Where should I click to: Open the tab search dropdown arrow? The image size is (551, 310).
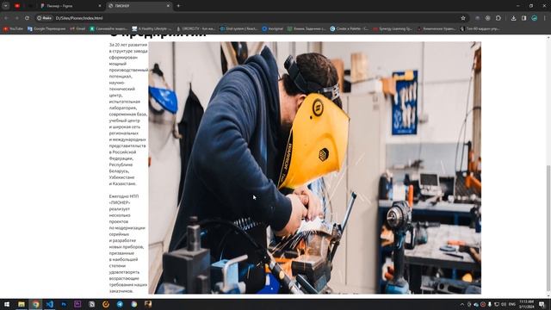point(6,6)
